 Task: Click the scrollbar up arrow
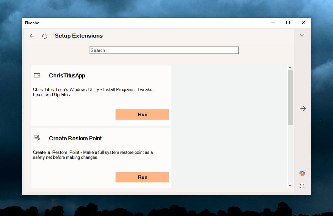[x=290, y=67]
